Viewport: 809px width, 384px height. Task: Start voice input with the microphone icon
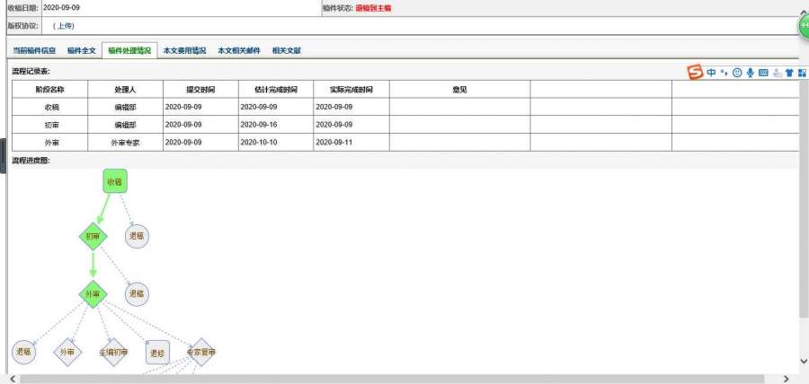coord(751,73)
